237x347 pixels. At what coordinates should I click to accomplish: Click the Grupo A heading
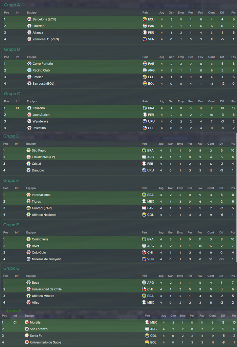pos(12,5)
